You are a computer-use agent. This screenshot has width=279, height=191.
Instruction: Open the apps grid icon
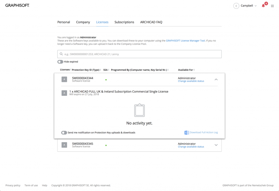(272, 6)
